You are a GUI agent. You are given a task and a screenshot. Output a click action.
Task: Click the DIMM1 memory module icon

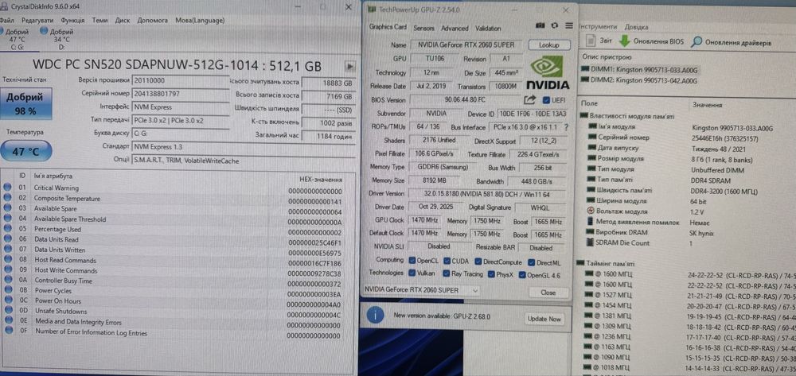587,68
